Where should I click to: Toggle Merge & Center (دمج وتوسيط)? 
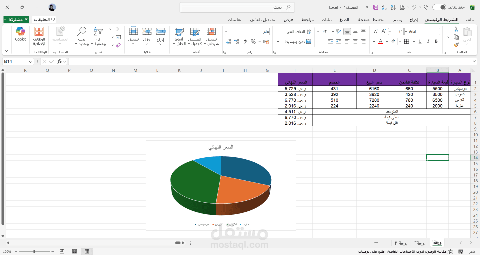tap(298, 42)
